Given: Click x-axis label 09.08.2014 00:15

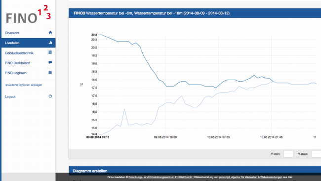Looking at the screenshot, I should pos(98,137).
